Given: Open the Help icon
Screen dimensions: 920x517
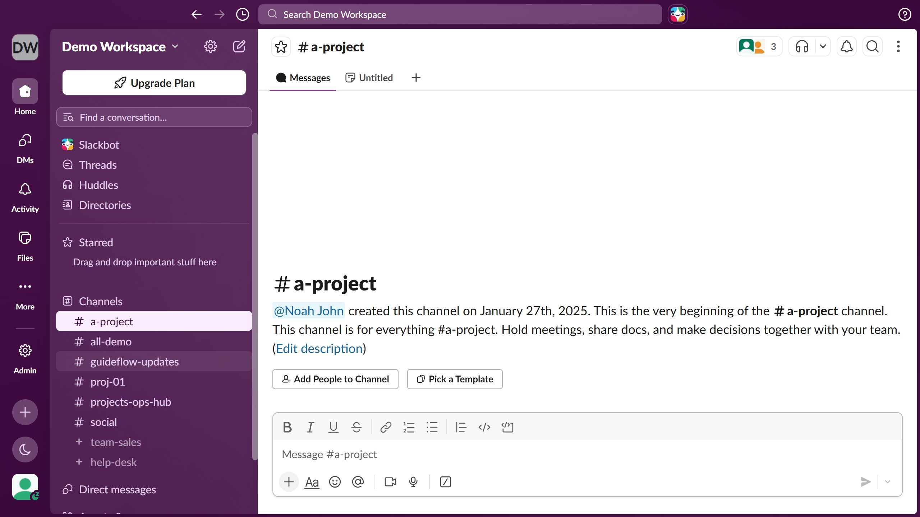Looking at the screenshot, I should coord(905,14).
